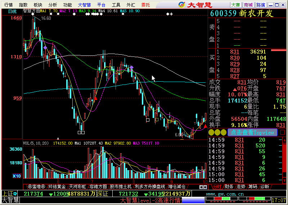The image size is (288, 205).
Task: Open the 平台 menu
Action: 101,5
